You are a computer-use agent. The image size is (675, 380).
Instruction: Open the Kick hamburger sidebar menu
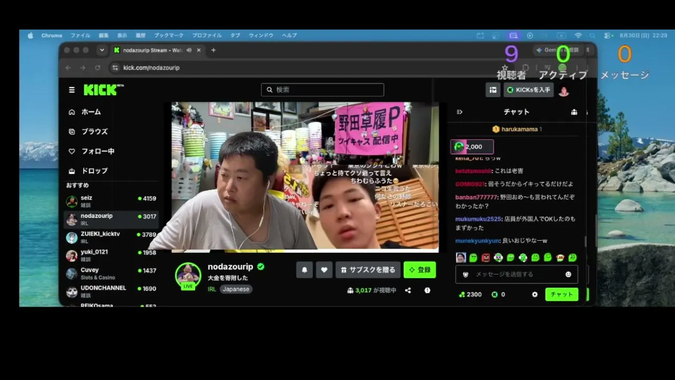(x=72, y=90)
